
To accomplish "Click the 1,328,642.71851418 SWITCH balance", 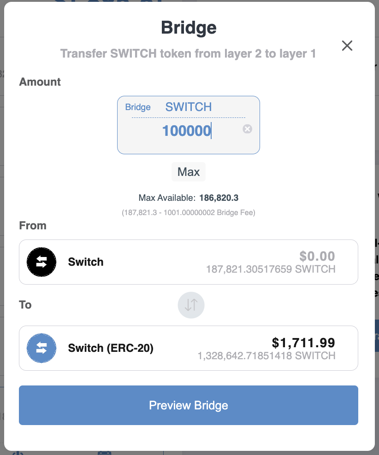I will tap(266, 356).
